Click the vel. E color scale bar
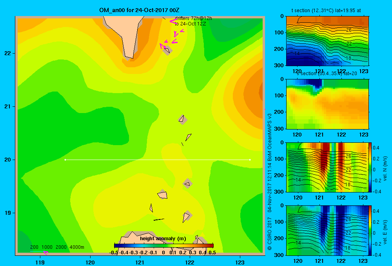 coord(370,230)
